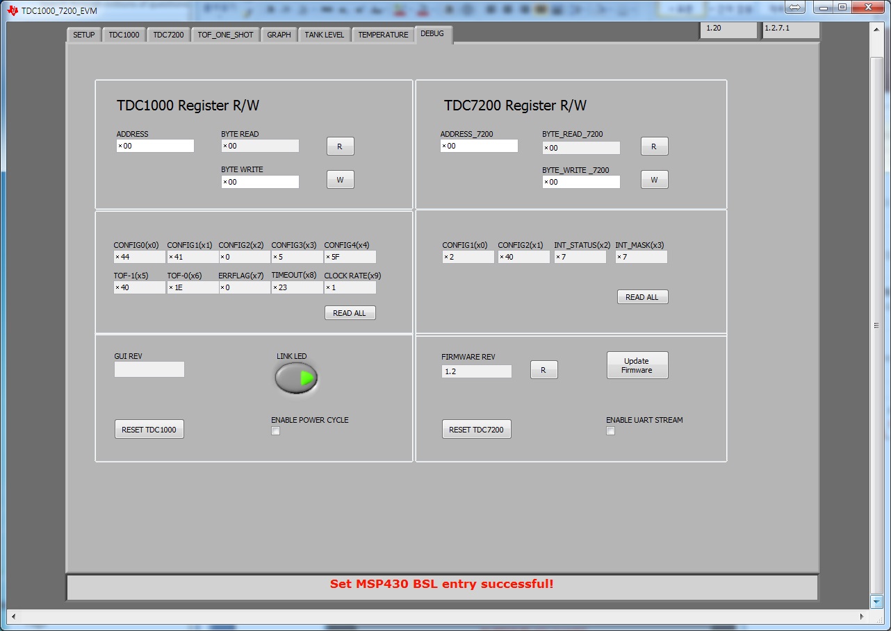
Task: Click the TDC7200 register R read button
Action: (x=654, y=146)
